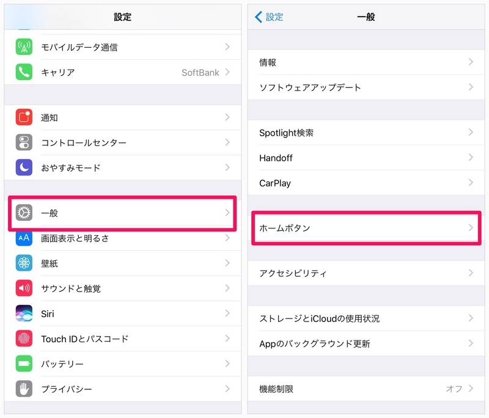Expand the 情報 row chevron
This screenshot has height=418, width=489.
(x=471, y=62)
